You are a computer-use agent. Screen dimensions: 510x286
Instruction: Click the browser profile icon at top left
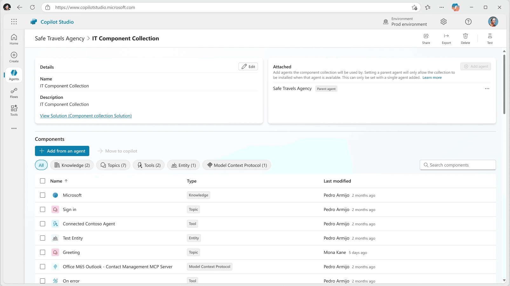pos(7,7)
